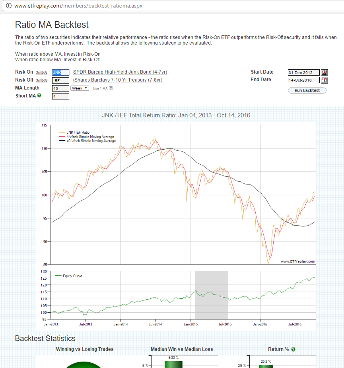Toggle the Use 1 MA option
This screenshot has width=344, height=368.
pyautogui.click(x=103, y=88)
